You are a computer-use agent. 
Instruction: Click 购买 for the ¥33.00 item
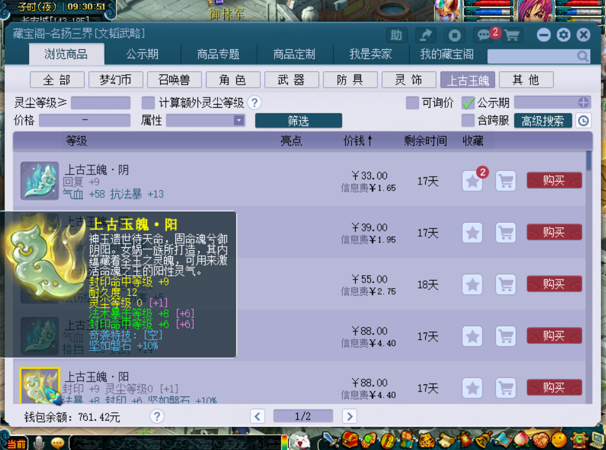pyautogui.click(x=554, y=181)
